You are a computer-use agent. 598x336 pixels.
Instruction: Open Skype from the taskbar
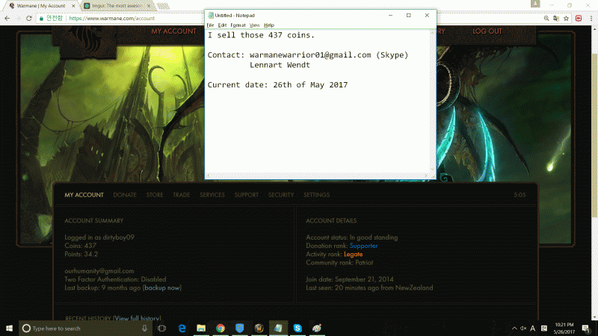point(298,328)
